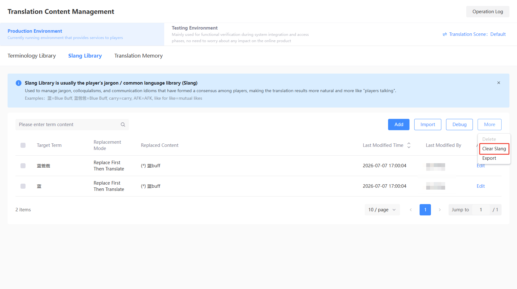Check the 蓝爸爸 row checkbox
517x289 pixels.
tap(23, 166)
